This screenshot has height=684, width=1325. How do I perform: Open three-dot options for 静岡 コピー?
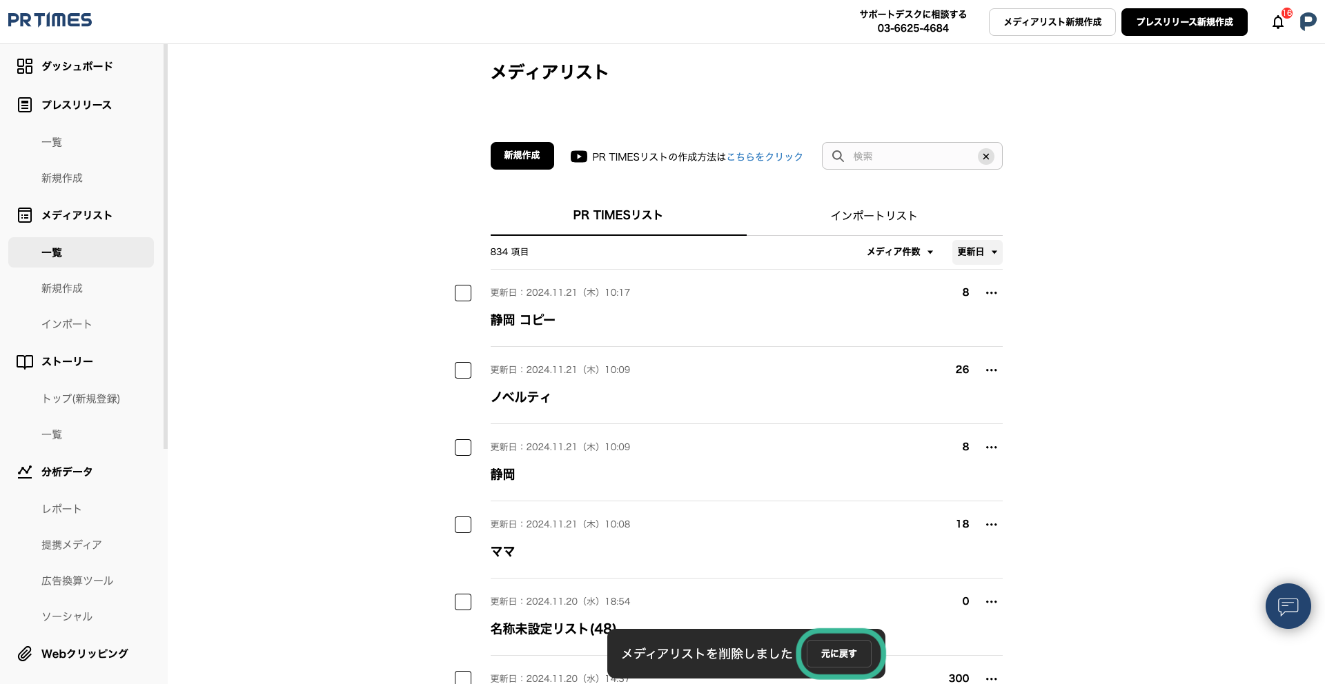point(991,293)
